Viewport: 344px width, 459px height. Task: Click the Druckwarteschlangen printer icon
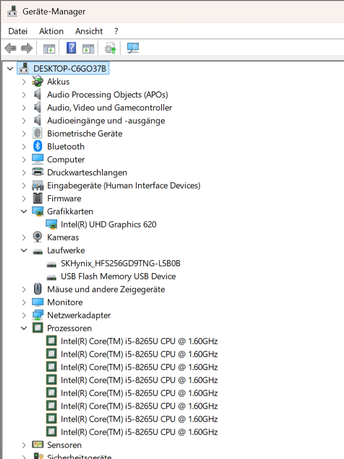(x=38, y=172)
